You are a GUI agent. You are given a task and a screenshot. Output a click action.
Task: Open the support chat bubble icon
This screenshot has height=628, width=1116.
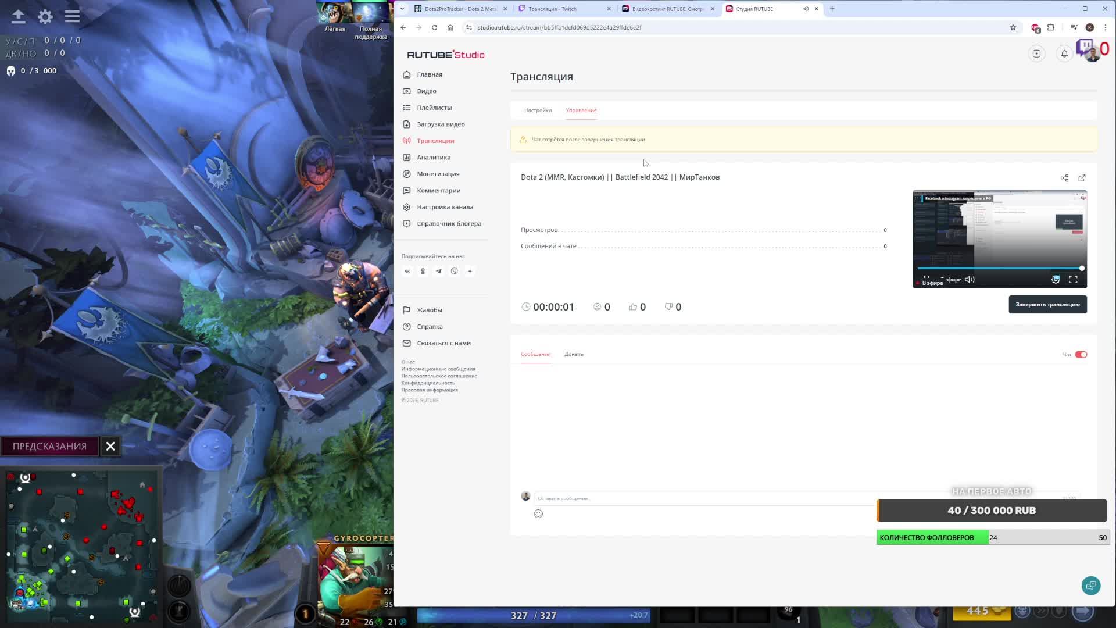(x=1091, y=586)
